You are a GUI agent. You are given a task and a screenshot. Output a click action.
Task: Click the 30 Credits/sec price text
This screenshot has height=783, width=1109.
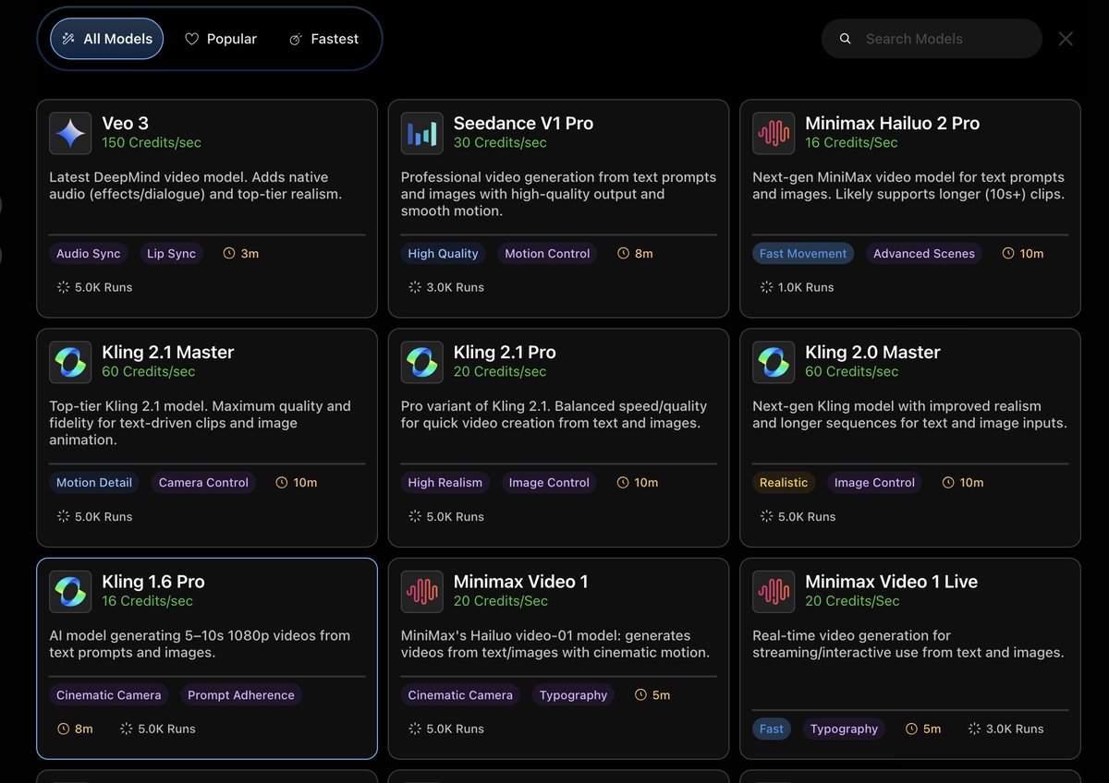(500, 143)
